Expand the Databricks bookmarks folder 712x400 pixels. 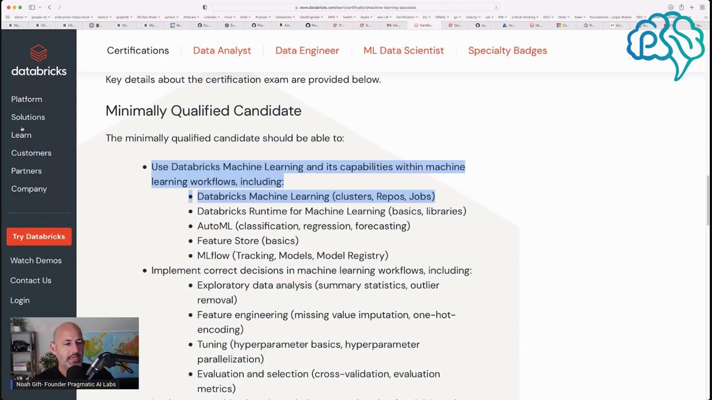pos(285,17)
